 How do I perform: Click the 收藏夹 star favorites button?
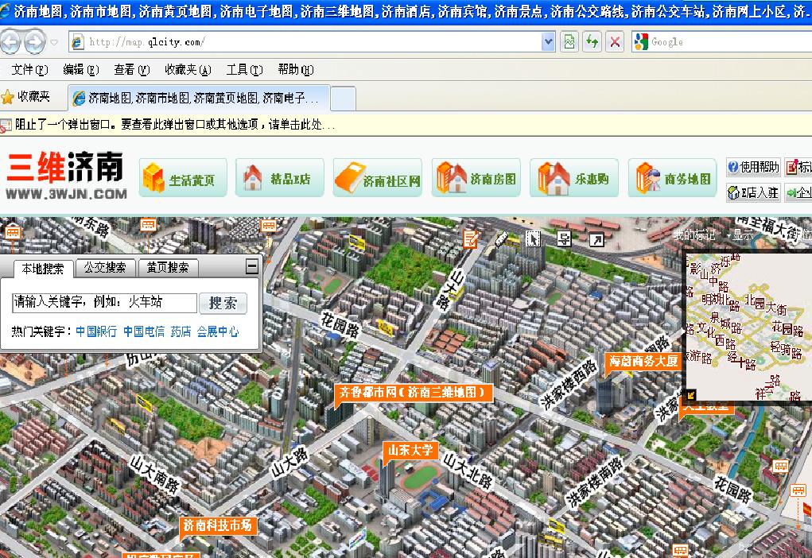26,97
